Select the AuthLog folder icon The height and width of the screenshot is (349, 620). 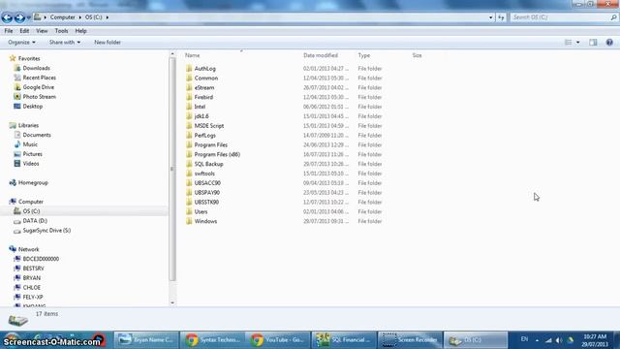[x=189, y=69]
